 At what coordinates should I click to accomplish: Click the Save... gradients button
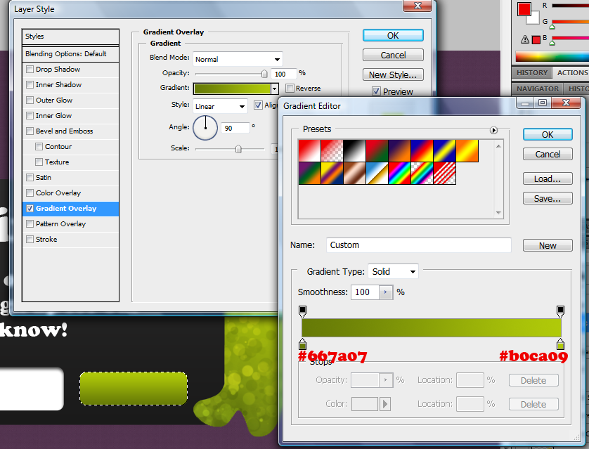click(x=548, y=198)
